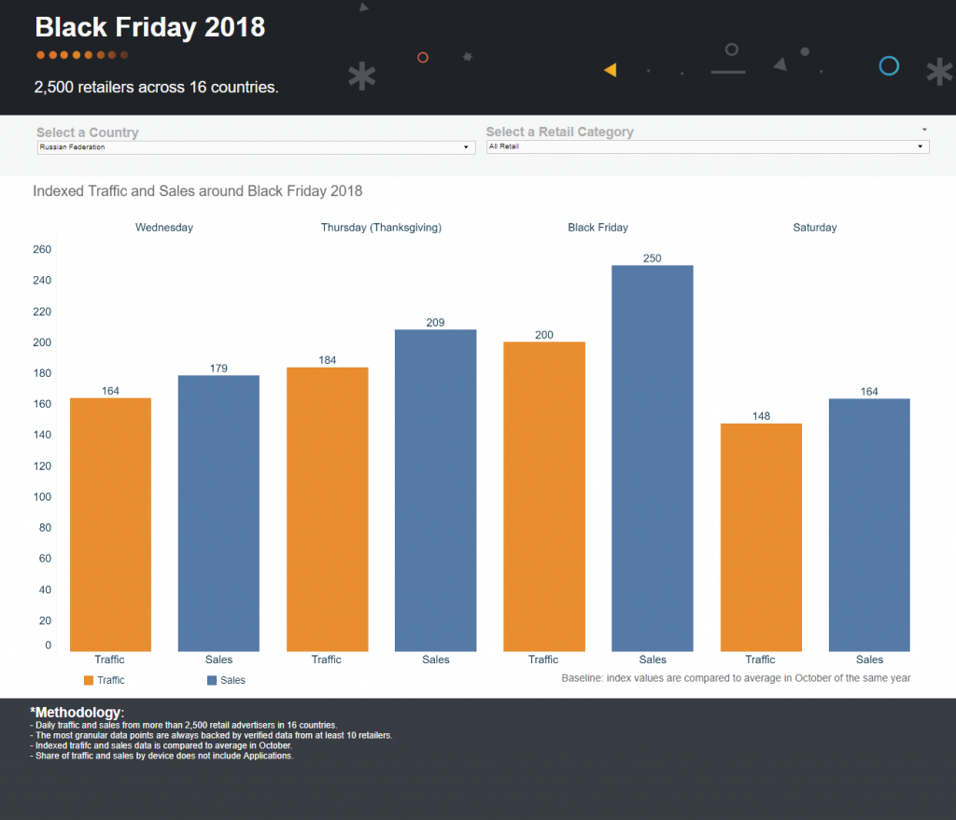Click the blue Sales legend swatch

click(212, 681)
